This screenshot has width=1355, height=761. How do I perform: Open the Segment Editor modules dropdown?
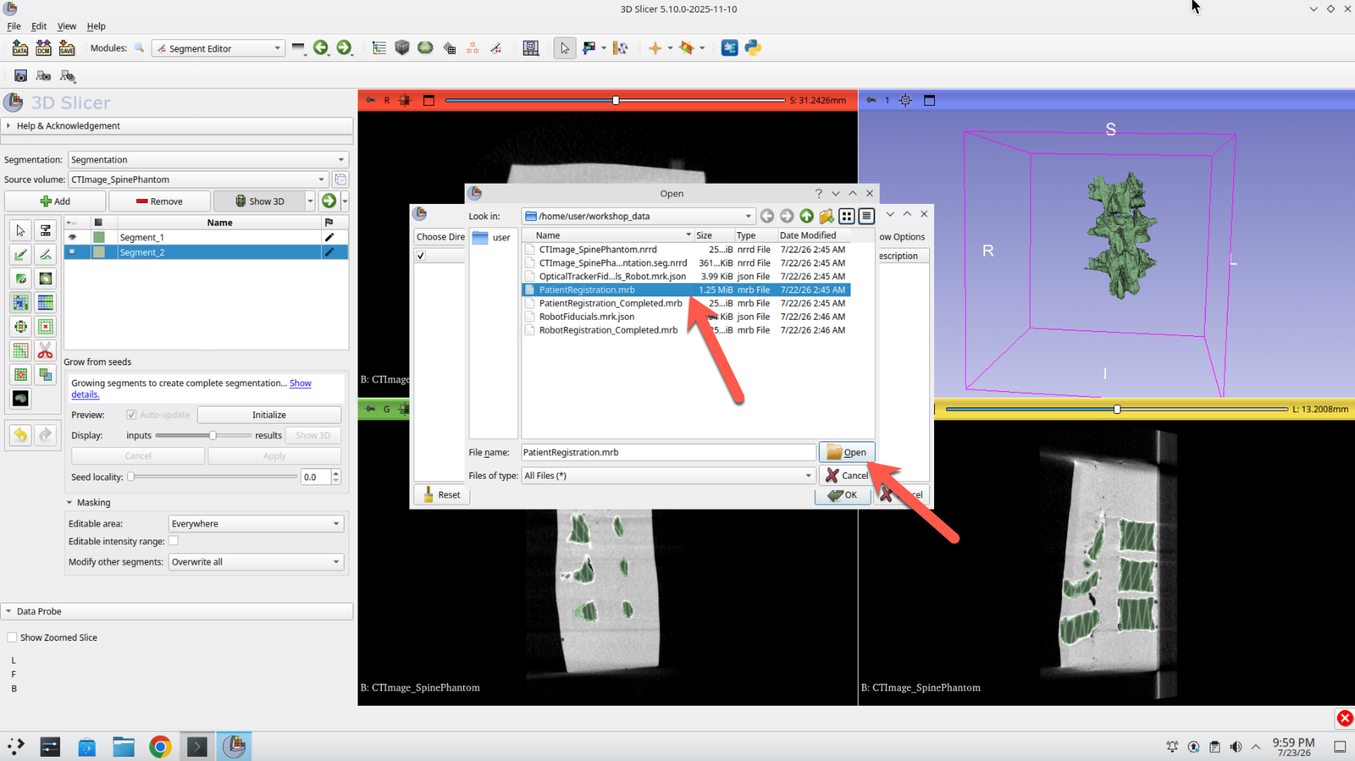[x=218, y=48]
